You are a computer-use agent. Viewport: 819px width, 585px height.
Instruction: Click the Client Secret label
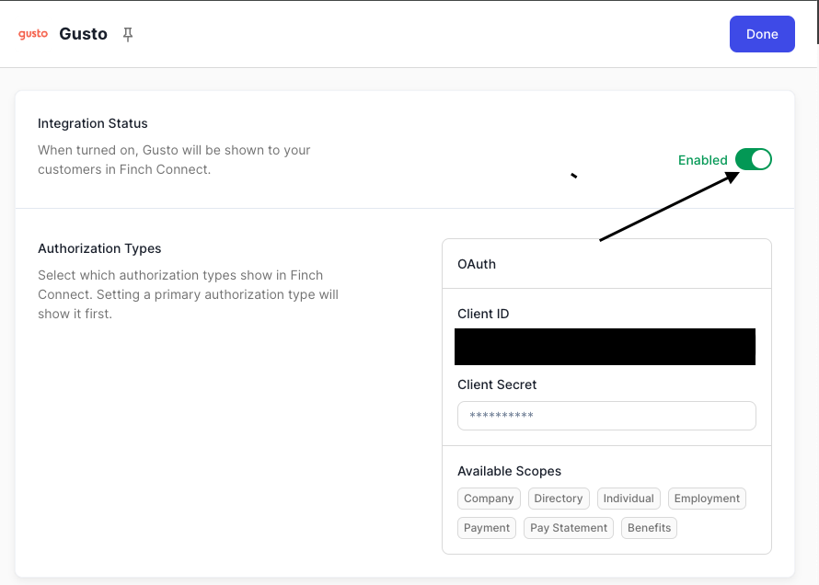click(x=497, y=384)
